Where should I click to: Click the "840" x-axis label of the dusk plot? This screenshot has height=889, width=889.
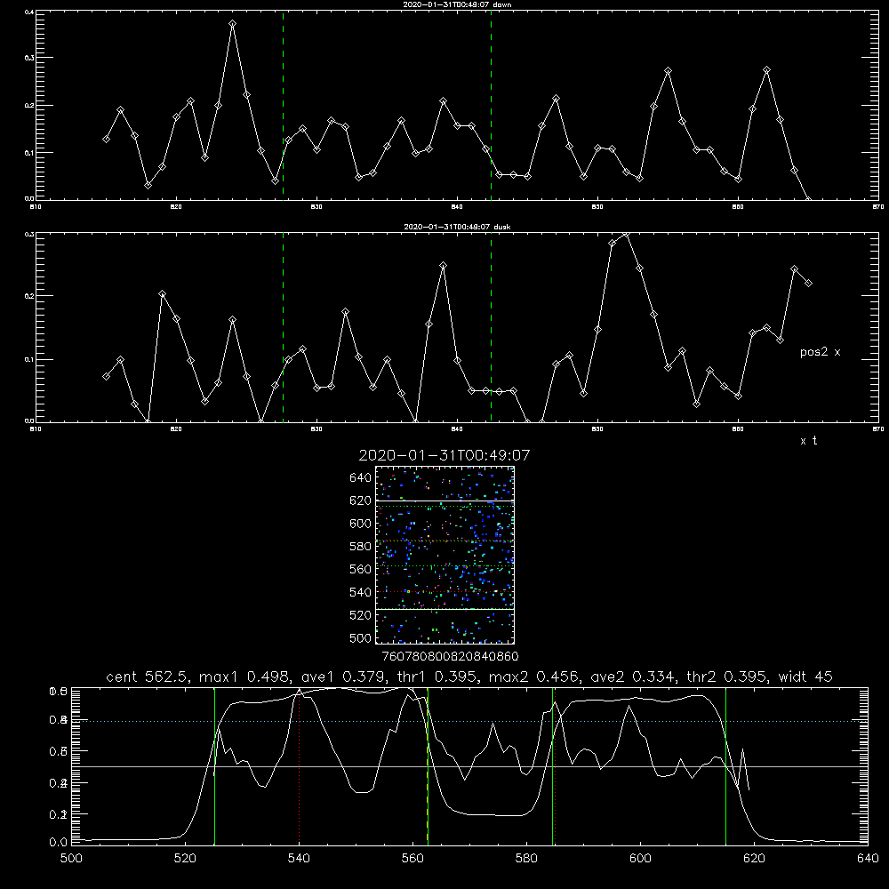coord(457,429)
